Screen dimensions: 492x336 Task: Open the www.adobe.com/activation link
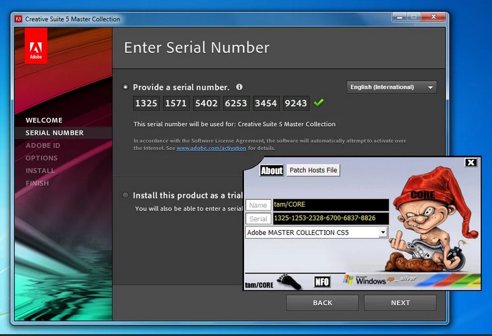(x=211, y=148)
